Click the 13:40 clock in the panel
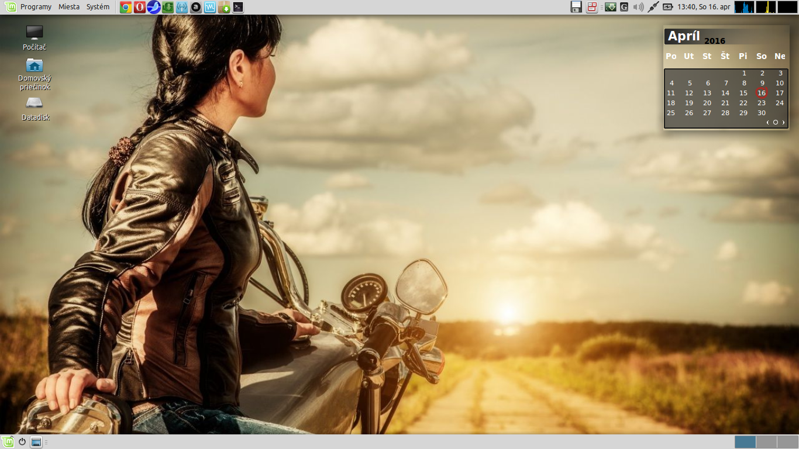 (704, 7)
